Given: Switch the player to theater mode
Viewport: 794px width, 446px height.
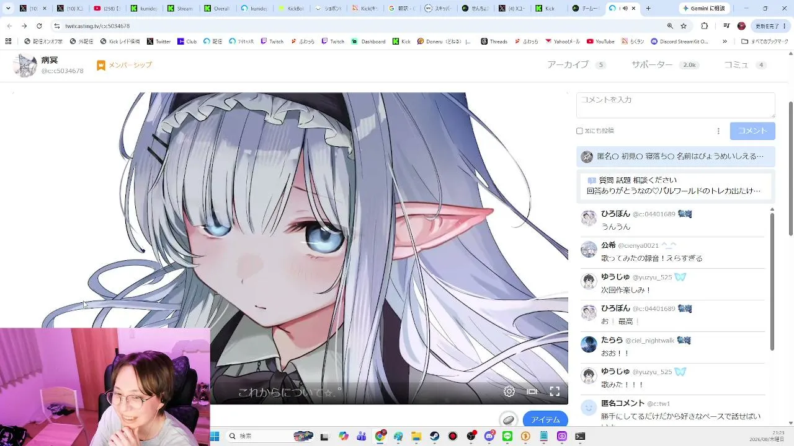Looking at the screenshot, I should pyautogui.click(x=532, y=391).
